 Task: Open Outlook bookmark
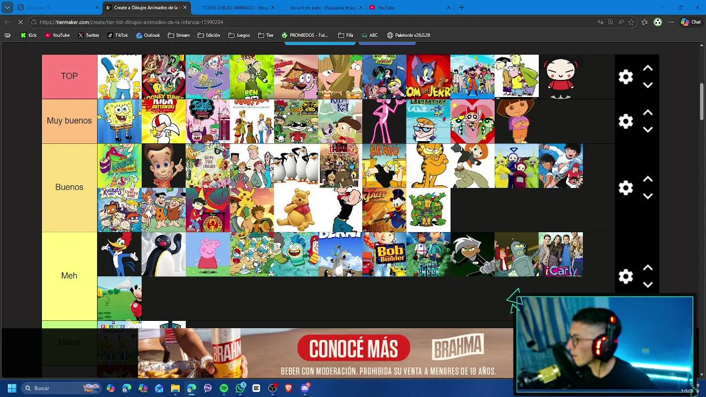[x=148, y=35]
